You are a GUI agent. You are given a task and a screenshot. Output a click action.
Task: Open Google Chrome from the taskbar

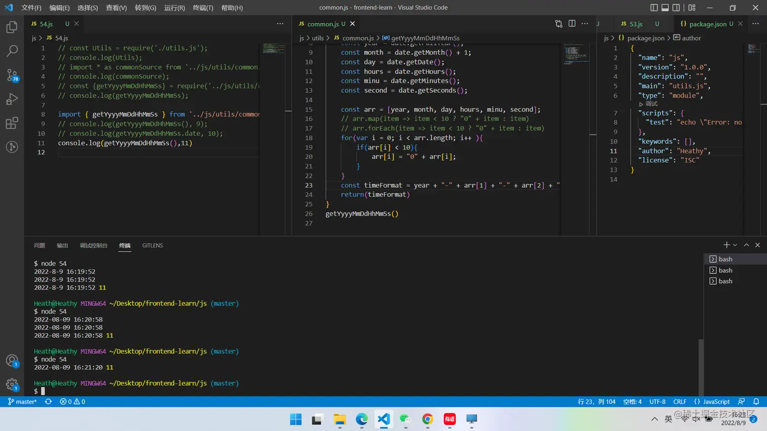(x=427, y=419)
